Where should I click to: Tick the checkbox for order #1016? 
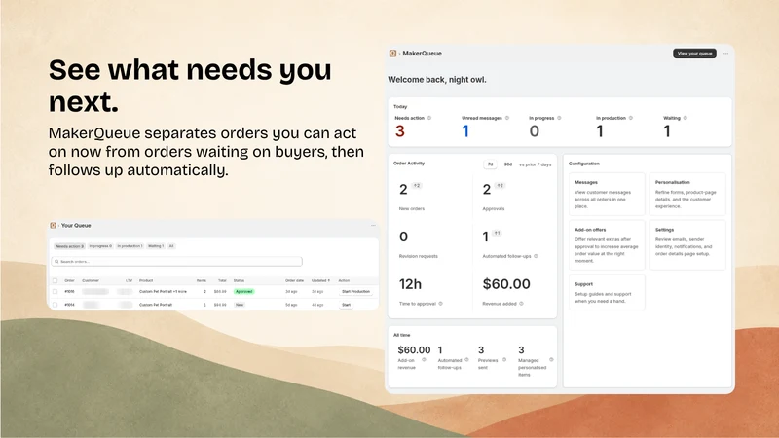(56, 291)
